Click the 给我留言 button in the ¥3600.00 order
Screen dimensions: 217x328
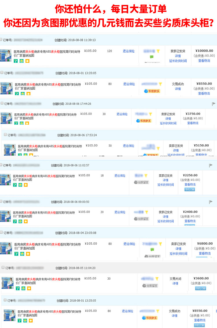(x=150, y=285)
